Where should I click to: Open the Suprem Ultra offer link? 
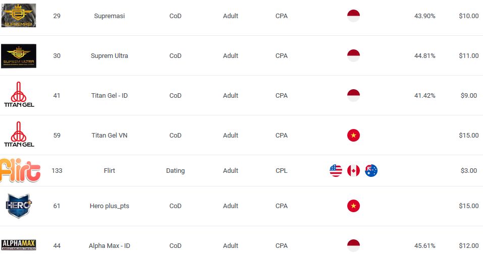point(110,55)
